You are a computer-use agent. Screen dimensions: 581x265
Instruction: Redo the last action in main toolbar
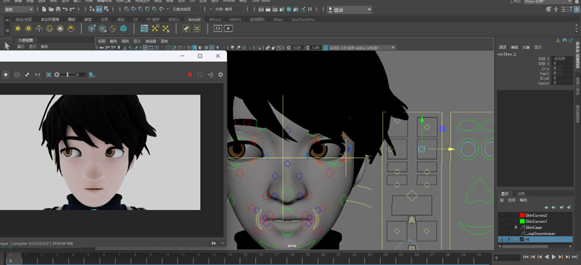coord(72,9)
